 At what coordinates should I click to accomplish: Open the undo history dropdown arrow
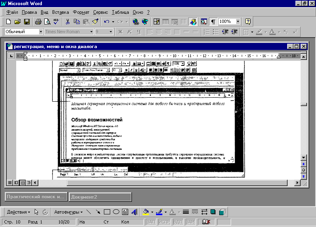113,22
